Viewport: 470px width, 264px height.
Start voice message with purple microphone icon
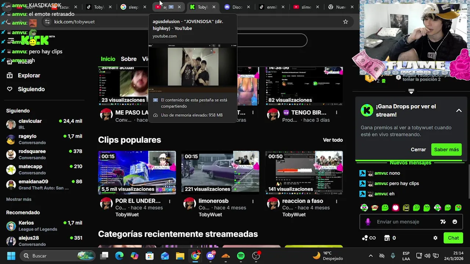pos(368,222)
